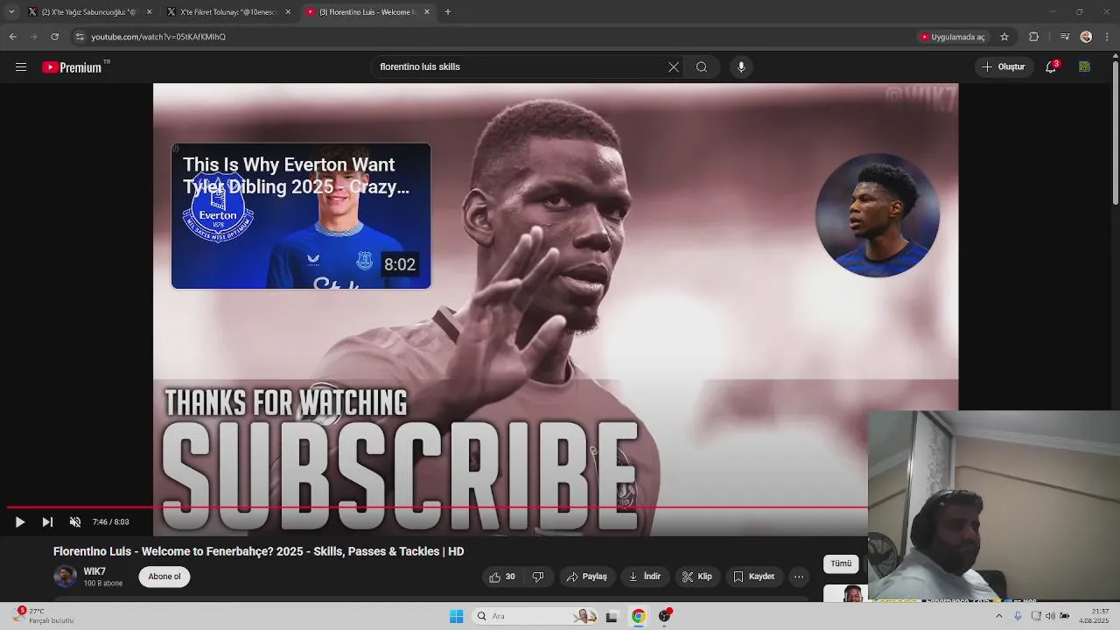Like the video with thumbs up

tap(502, 577)
